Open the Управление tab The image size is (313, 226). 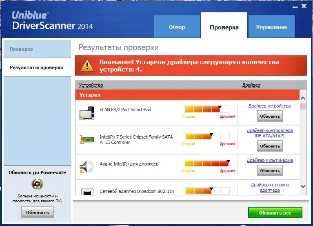(x=271, y=27)
